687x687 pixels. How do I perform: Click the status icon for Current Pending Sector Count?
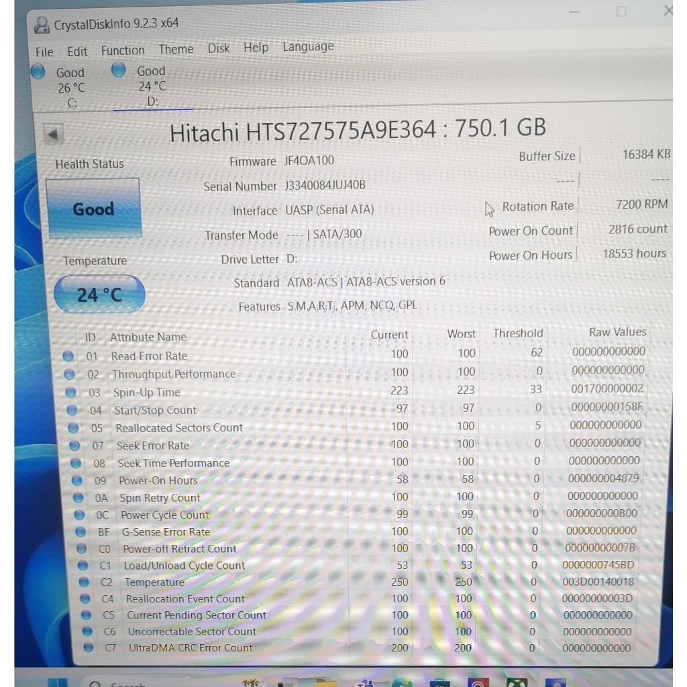coord(87,615)
